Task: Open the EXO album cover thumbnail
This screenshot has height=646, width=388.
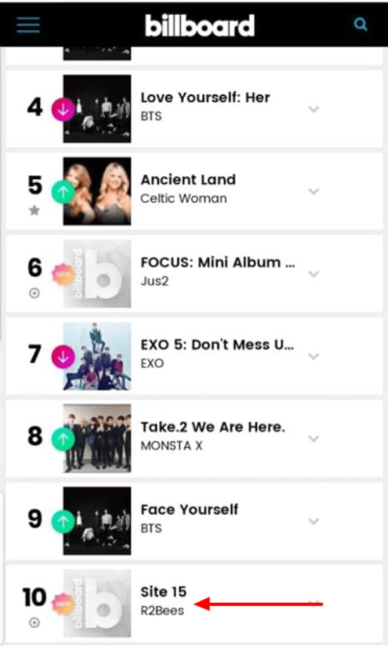Action: tap(97, 356)
